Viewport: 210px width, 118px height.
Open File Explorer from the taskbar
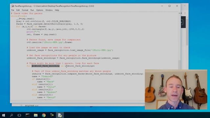pos(36,115)
